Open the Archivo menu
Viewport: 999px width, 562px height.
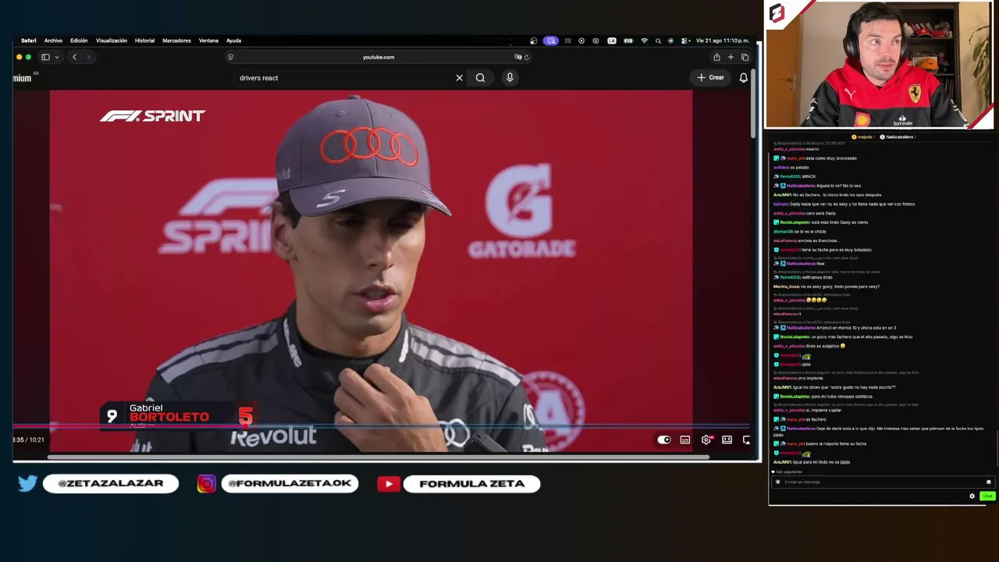53,41
